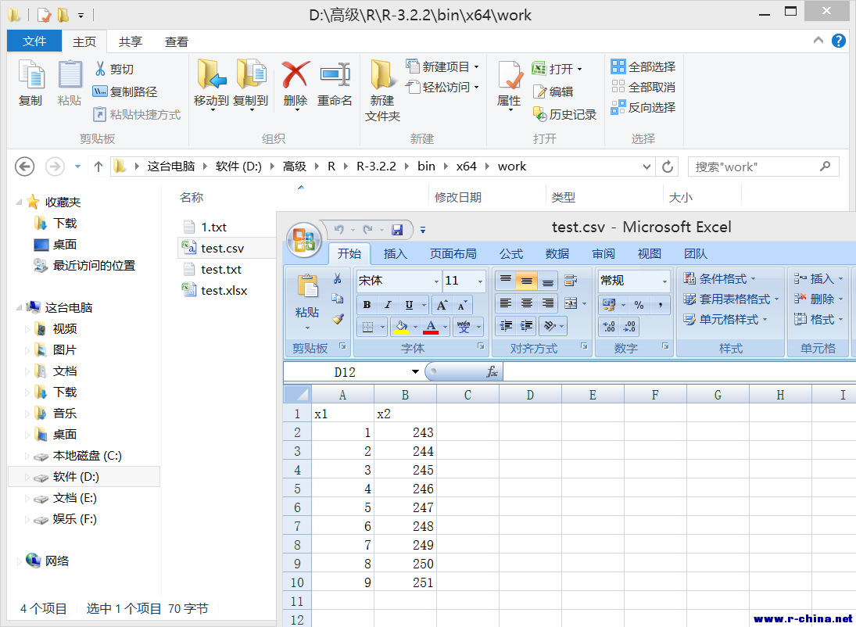Open History in Explorer ribbon
This screenshot has width=856, height=627.
click(564, 114)
